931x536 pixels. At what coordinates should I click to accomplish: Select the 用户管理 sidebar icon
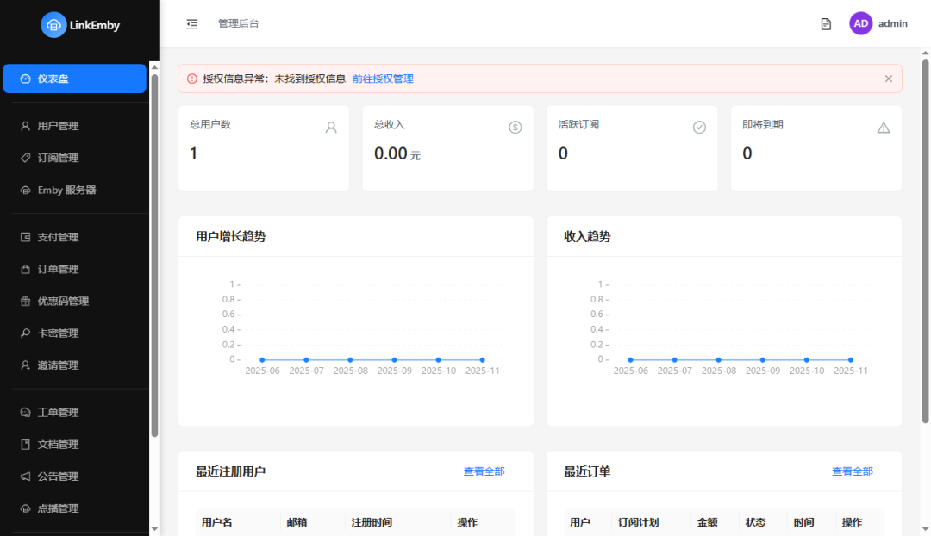click(25, 125)
